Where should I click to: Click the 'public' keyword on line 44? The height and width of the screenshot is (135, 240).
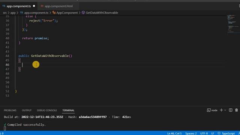click(x=24, y=56)
